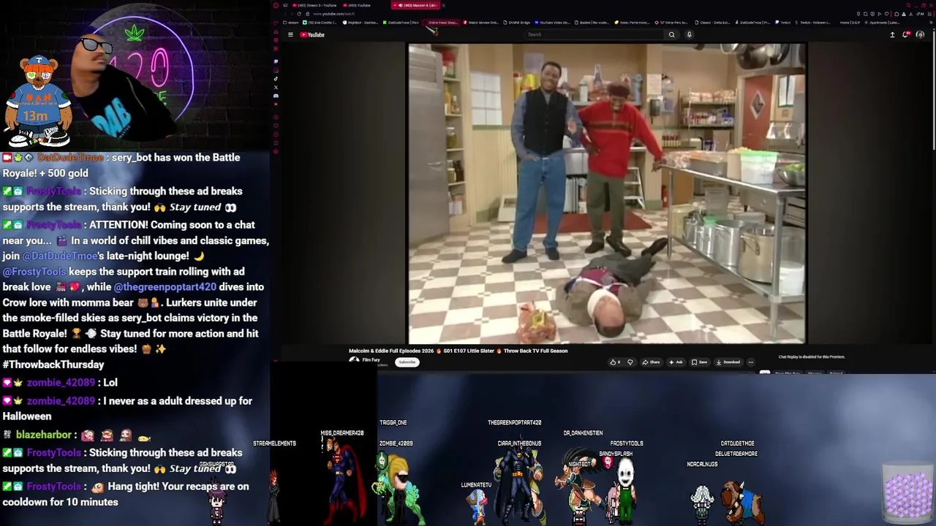
Task: Click the Share button under the video
Action: [651, 362]
